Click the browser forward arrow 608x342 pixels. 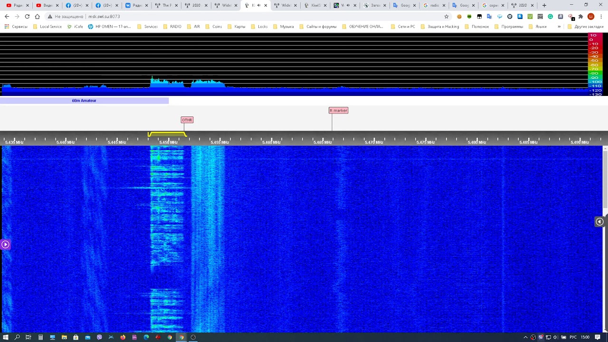[x=17, y=16]
